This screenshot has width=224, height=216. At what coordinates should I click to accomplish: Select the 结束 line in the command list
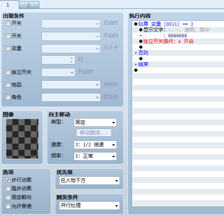(x=178, y=64)
